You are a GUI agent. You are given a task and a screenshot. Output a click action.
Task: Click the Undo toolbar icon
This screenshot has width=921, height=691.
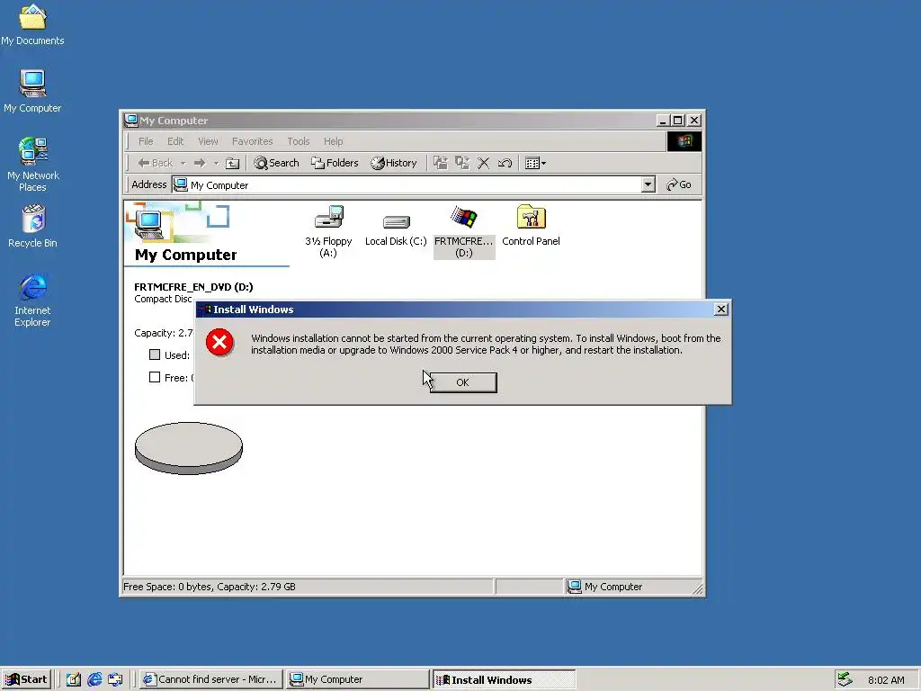[505, 163]
